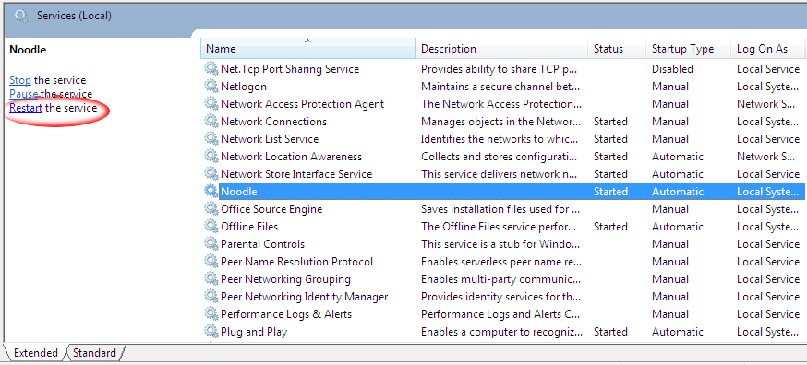Click description 'Manages objects in the Networ...'
The image size is (807, 365).
[501, 122]
